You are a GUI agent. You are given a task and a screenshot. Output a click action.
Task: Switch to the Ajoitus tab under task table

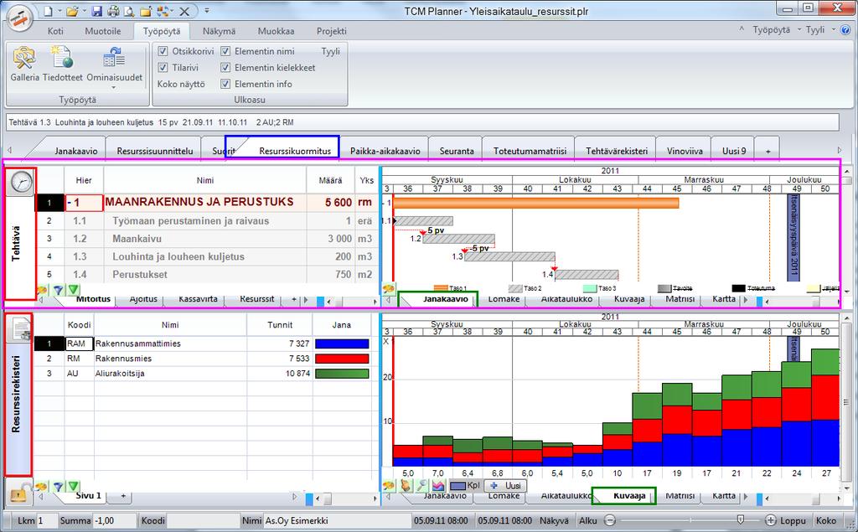click(143, 299)
